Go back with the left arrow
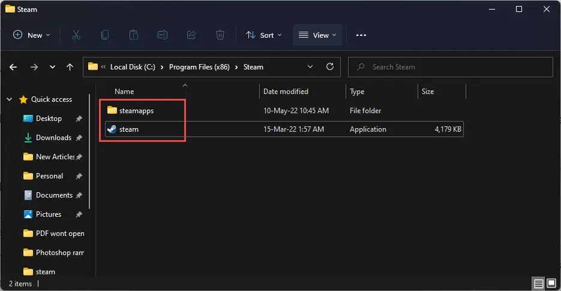 13,67
